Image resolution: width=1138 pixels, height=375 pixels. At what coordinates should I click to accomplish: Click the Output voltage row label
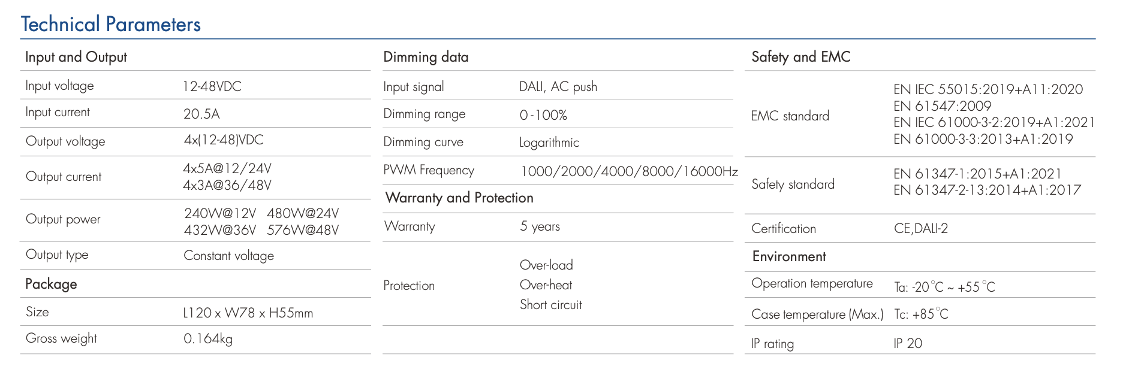pos(65,141)
